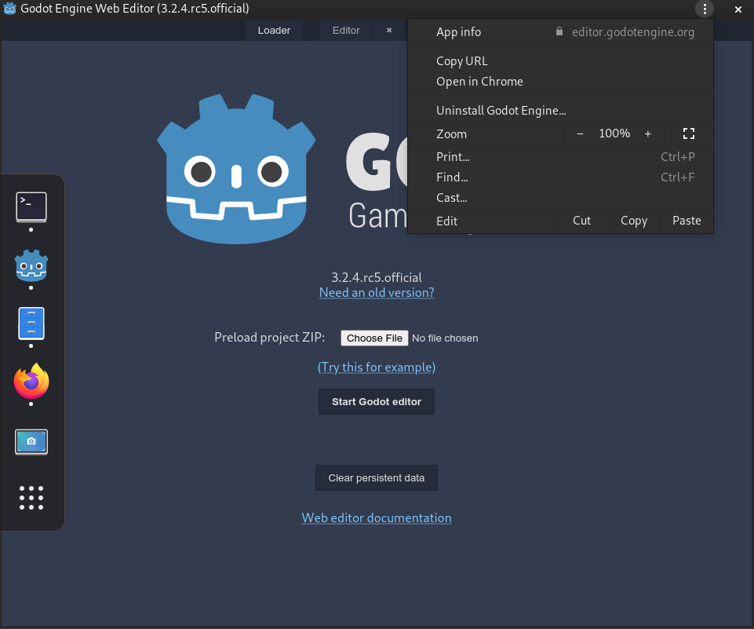Screen dimensions: 754x629
Task: Launch Firefox from the dock
Action: 31,381
